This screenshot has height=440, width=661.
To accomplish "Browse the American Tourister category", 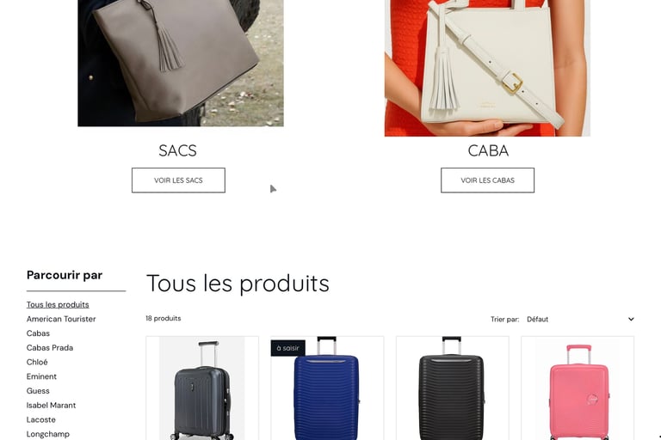I will pos(61,319).
